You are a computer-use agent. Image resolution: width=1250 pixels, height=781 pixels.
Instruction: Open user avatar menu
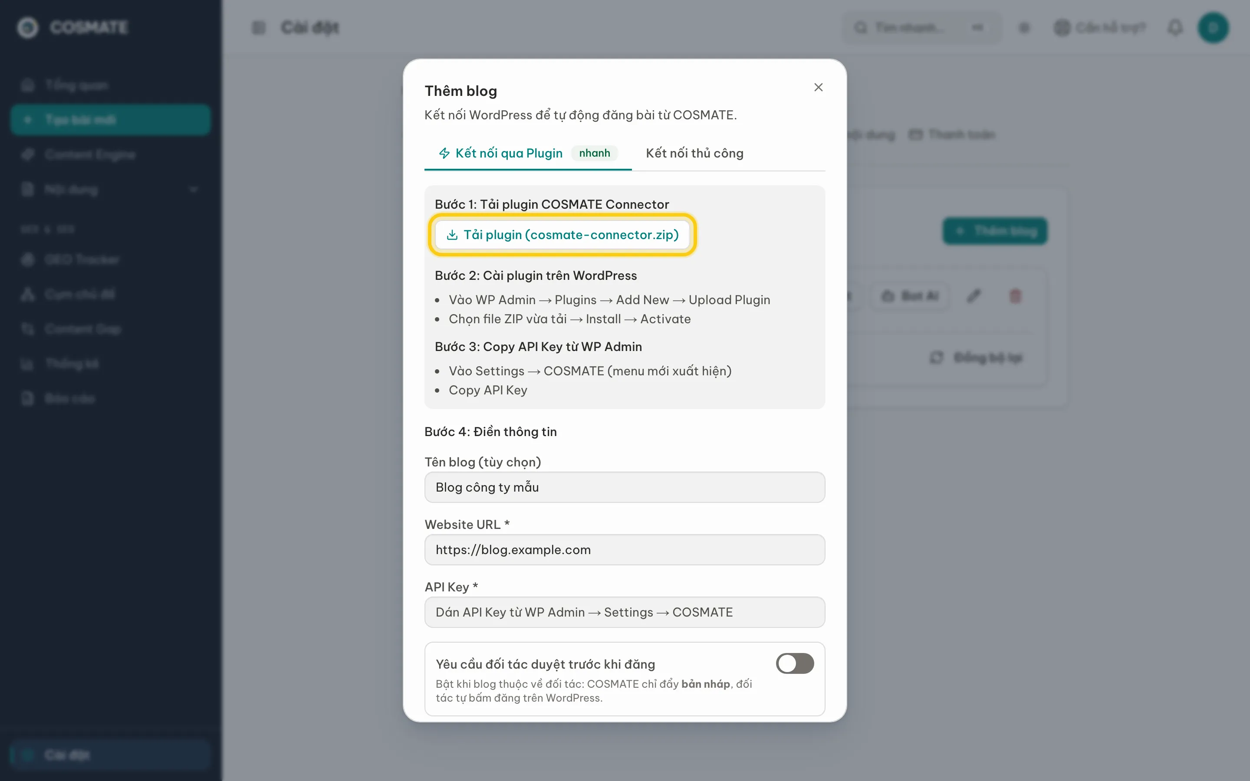(x=1213, y=27)
